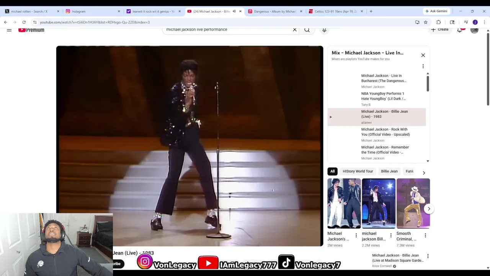Show more filter chips with right arrow
This screenshot has height=276, width=490.
424,172
